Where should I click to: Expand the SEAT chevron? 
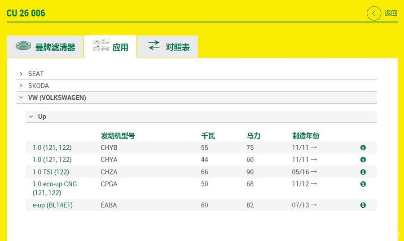[x=21, y=74]
